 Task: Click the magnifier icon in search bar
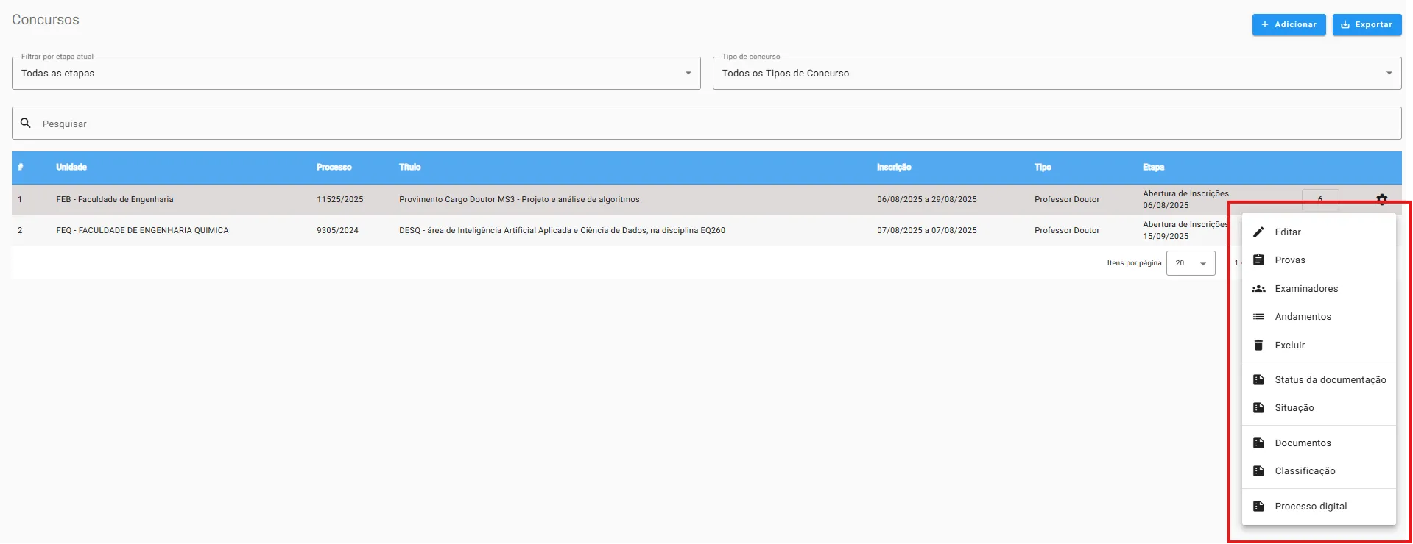point(26,124)
